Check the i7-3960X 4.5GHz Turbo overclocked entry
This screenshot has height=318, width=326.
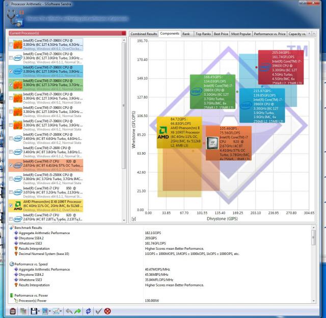[11, 44]
